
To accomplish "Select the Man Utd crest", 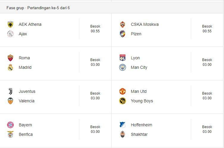I will tap(123, 91).
